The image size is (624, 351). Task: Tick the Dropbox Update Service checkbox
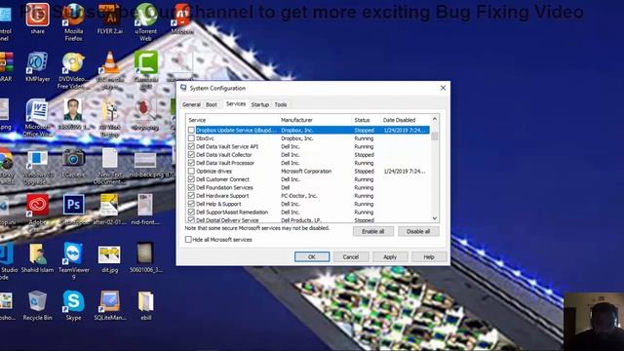click(x=191, y=130)
